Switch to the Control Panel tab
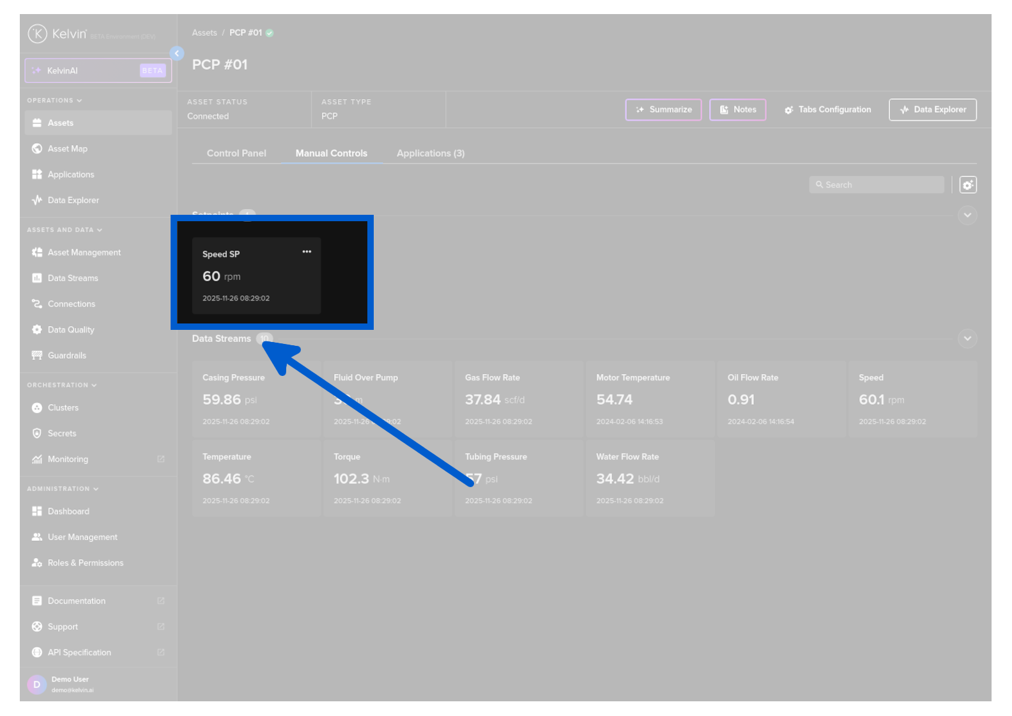This screenshot has height=716, width=1012. pyautogui.click(x=236, y=153)
